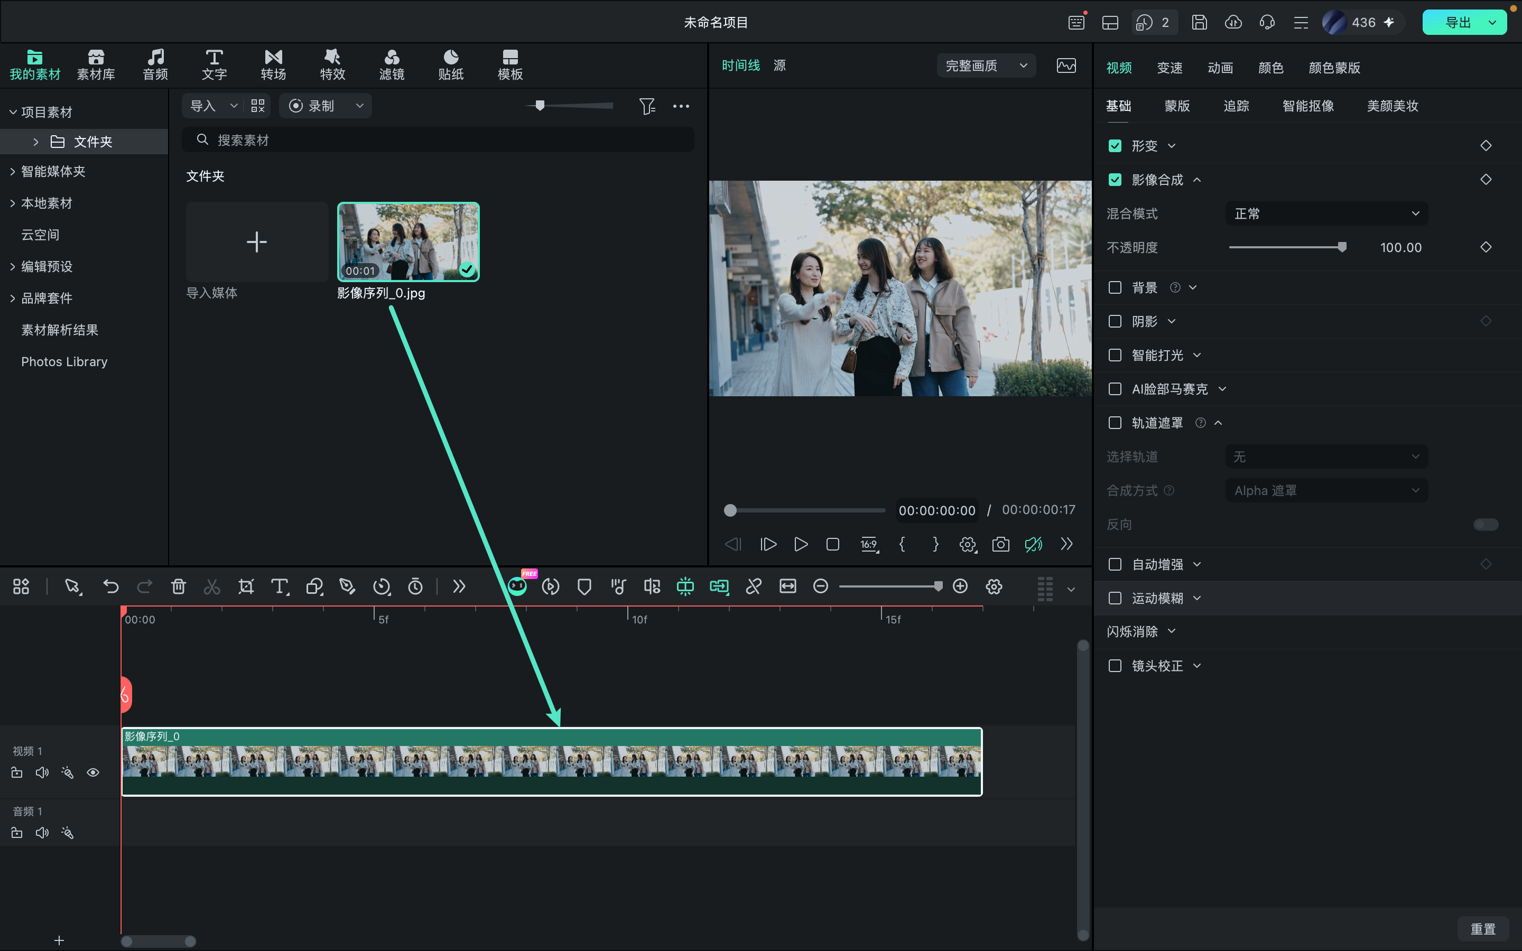Expand the 智能打光 section chevron

[x=1197, y=356]
